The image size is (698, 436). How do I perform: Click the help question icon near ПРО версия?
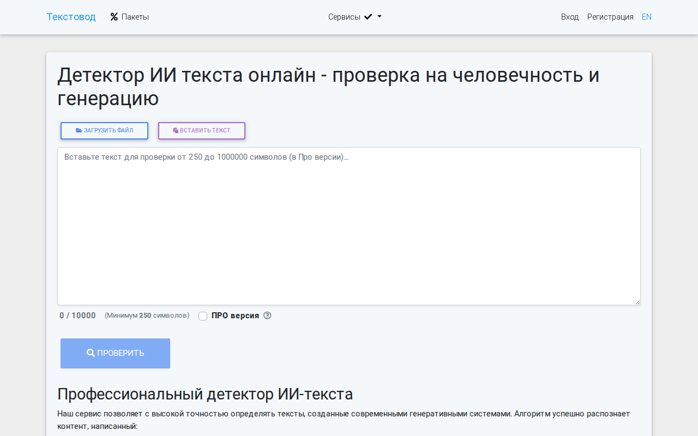pyautogui.click(x=267, y=316)
